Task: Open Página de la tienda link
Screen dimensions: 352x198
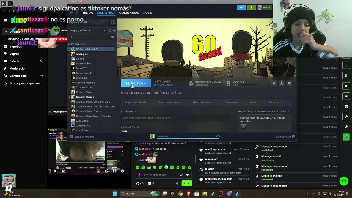Action: click(135, 102)
